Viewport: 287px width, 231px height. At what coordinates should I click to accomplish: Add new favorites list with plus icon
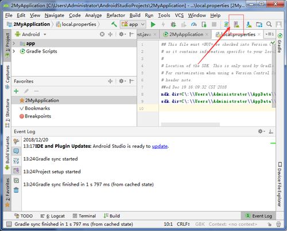16,91
